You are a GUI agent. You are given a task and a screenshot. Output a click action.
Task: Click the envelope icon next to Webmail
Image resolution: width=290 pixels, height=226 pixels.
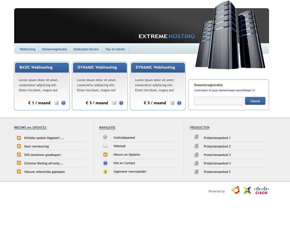105,146
